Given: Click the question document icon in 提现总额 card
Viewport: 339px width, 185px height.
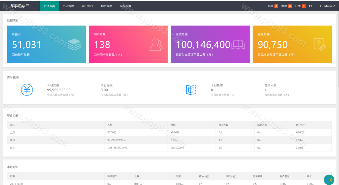Looking at the screenshot, I should (319, 44).
